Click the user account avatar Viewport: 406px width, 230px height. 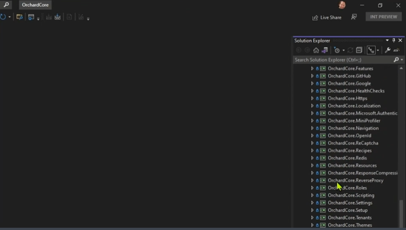pos(342,5)
